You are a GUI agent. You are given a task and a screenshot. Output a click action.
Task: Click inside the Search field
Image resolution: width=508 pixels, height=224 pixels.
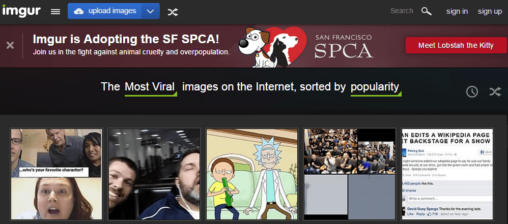(402, 11)
